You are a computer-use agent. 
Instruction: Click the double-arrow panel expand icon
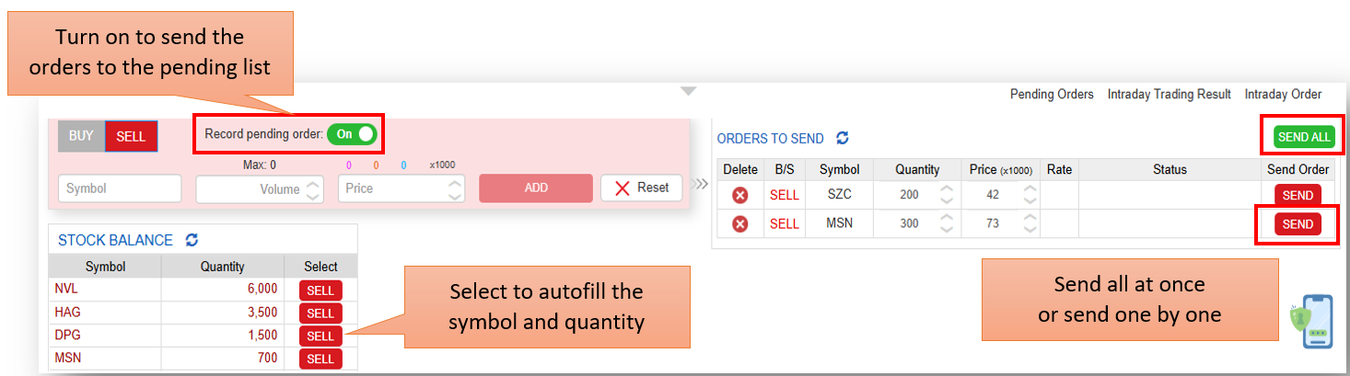coord(701,184)
